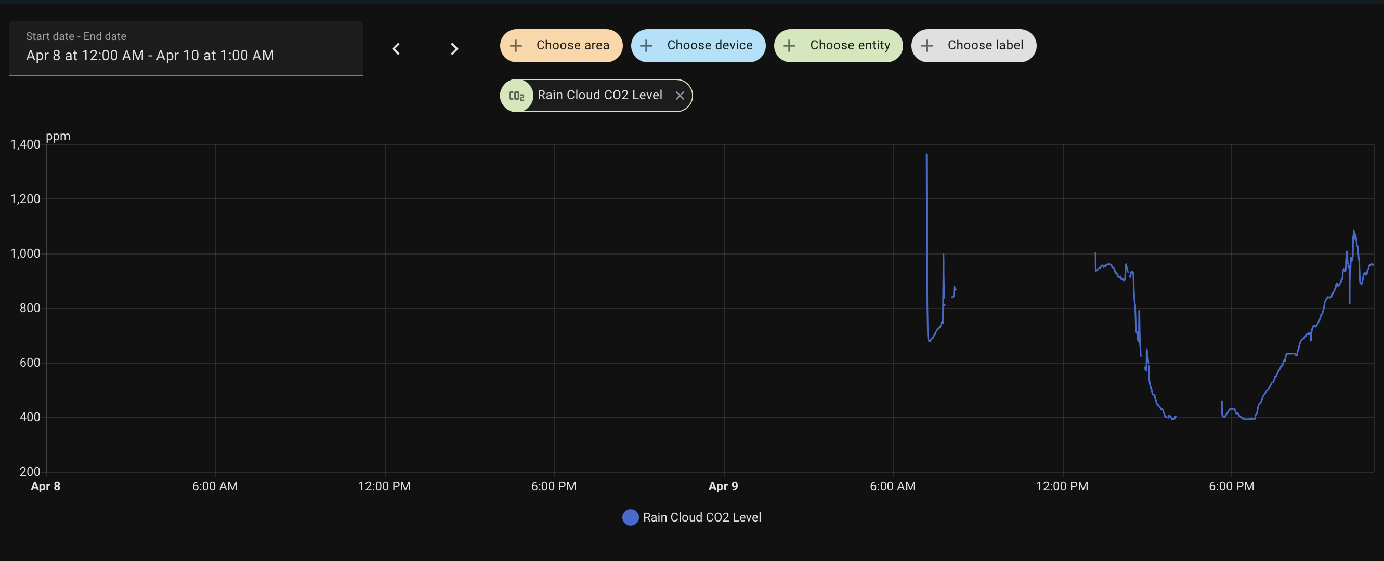
Task: Click the Apr 8 axis label
Action: pos(46,486)
